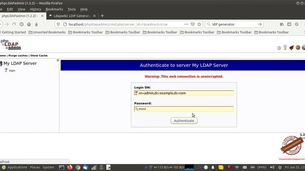The height and width of the screenshot is (171, 305).
Task: Open the Tools menu
Action: (71, 9)
